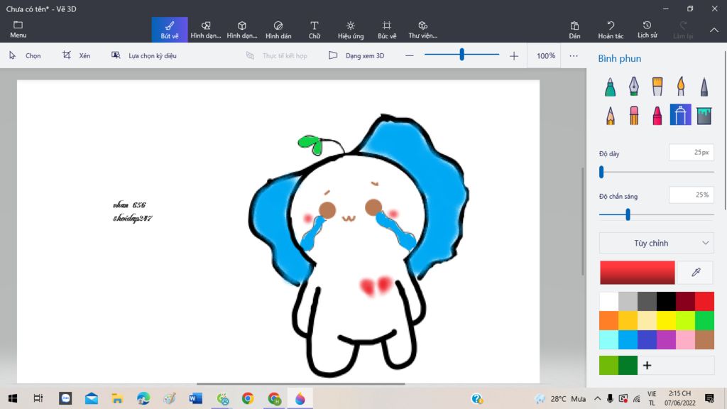The width and height of the screenshot is (727, 409).
Task: Pick the black color swatch
Action: [666, 301]
